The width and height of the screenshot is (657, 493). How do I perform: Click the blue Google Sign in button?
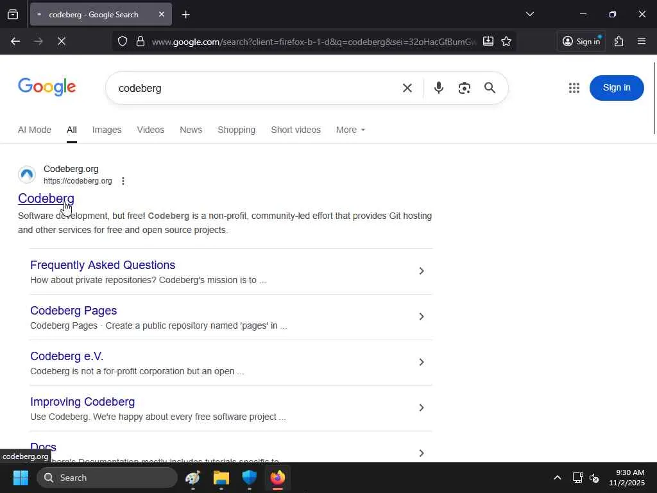[x=617, y=87]
